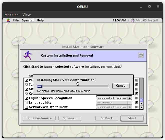Image resolution: width=165 pixels, height=140 pixels.
Task: Click the 'Custom Installation and Removal' heading
Action: click(67, 55)
